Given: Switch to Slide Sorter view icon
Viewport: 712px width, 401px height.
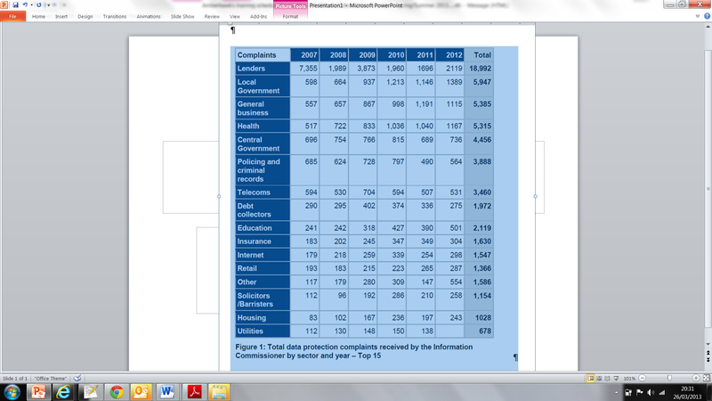Looking at the screenshot, I should [x=601, y=378].
